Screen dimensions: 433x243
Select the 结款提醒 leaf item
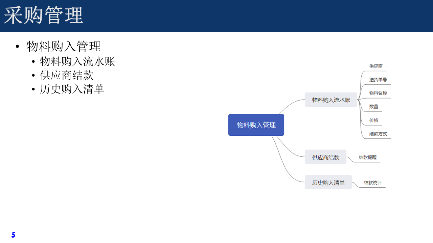pos(367,157)
